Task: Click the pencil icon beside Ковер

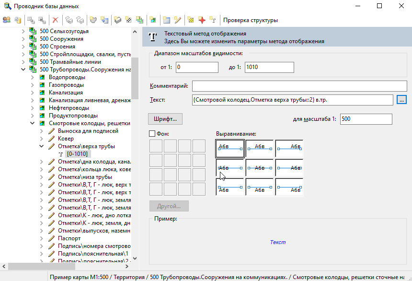Action: [52, 139]
